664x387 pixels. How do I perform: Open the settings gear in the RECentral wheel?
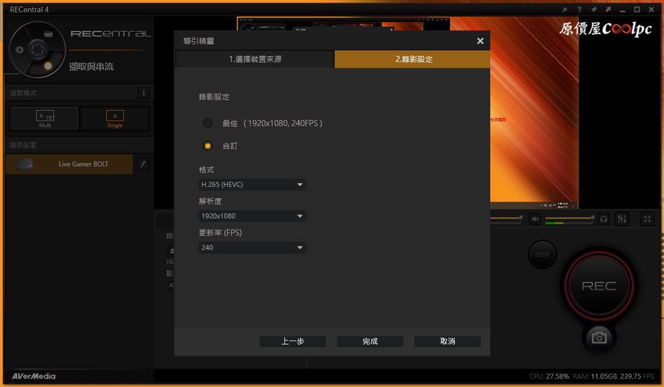point(20,50)
